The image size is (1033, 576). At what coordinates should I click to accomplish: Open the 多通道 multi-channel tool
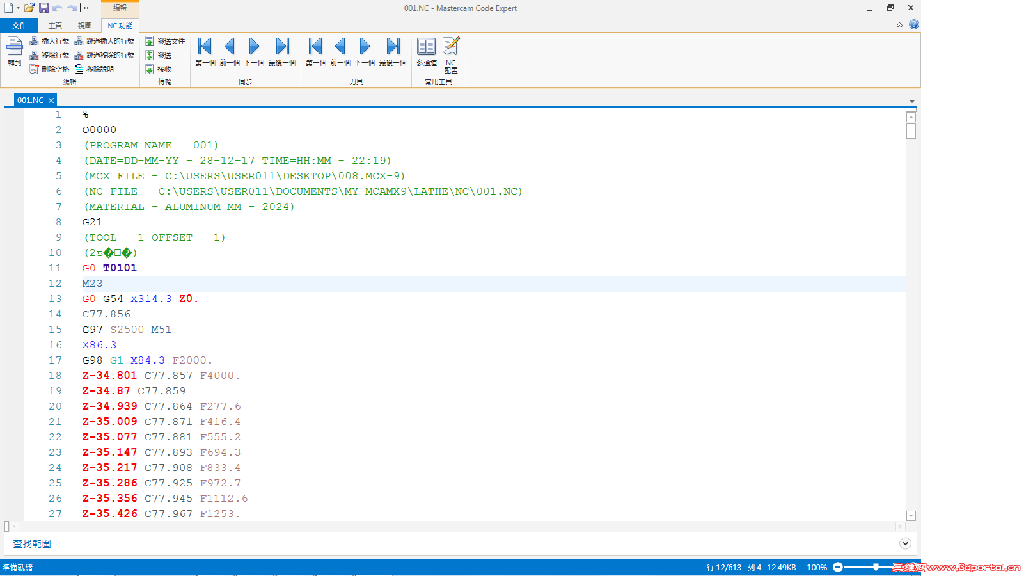[427, 51]
